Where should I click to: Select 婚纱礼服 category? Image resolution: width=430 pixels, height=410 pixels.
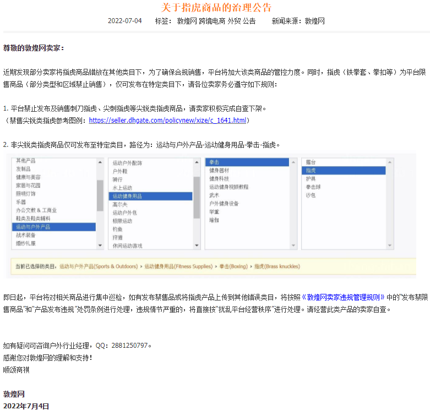pyautogui.click(x=26, y=243)
